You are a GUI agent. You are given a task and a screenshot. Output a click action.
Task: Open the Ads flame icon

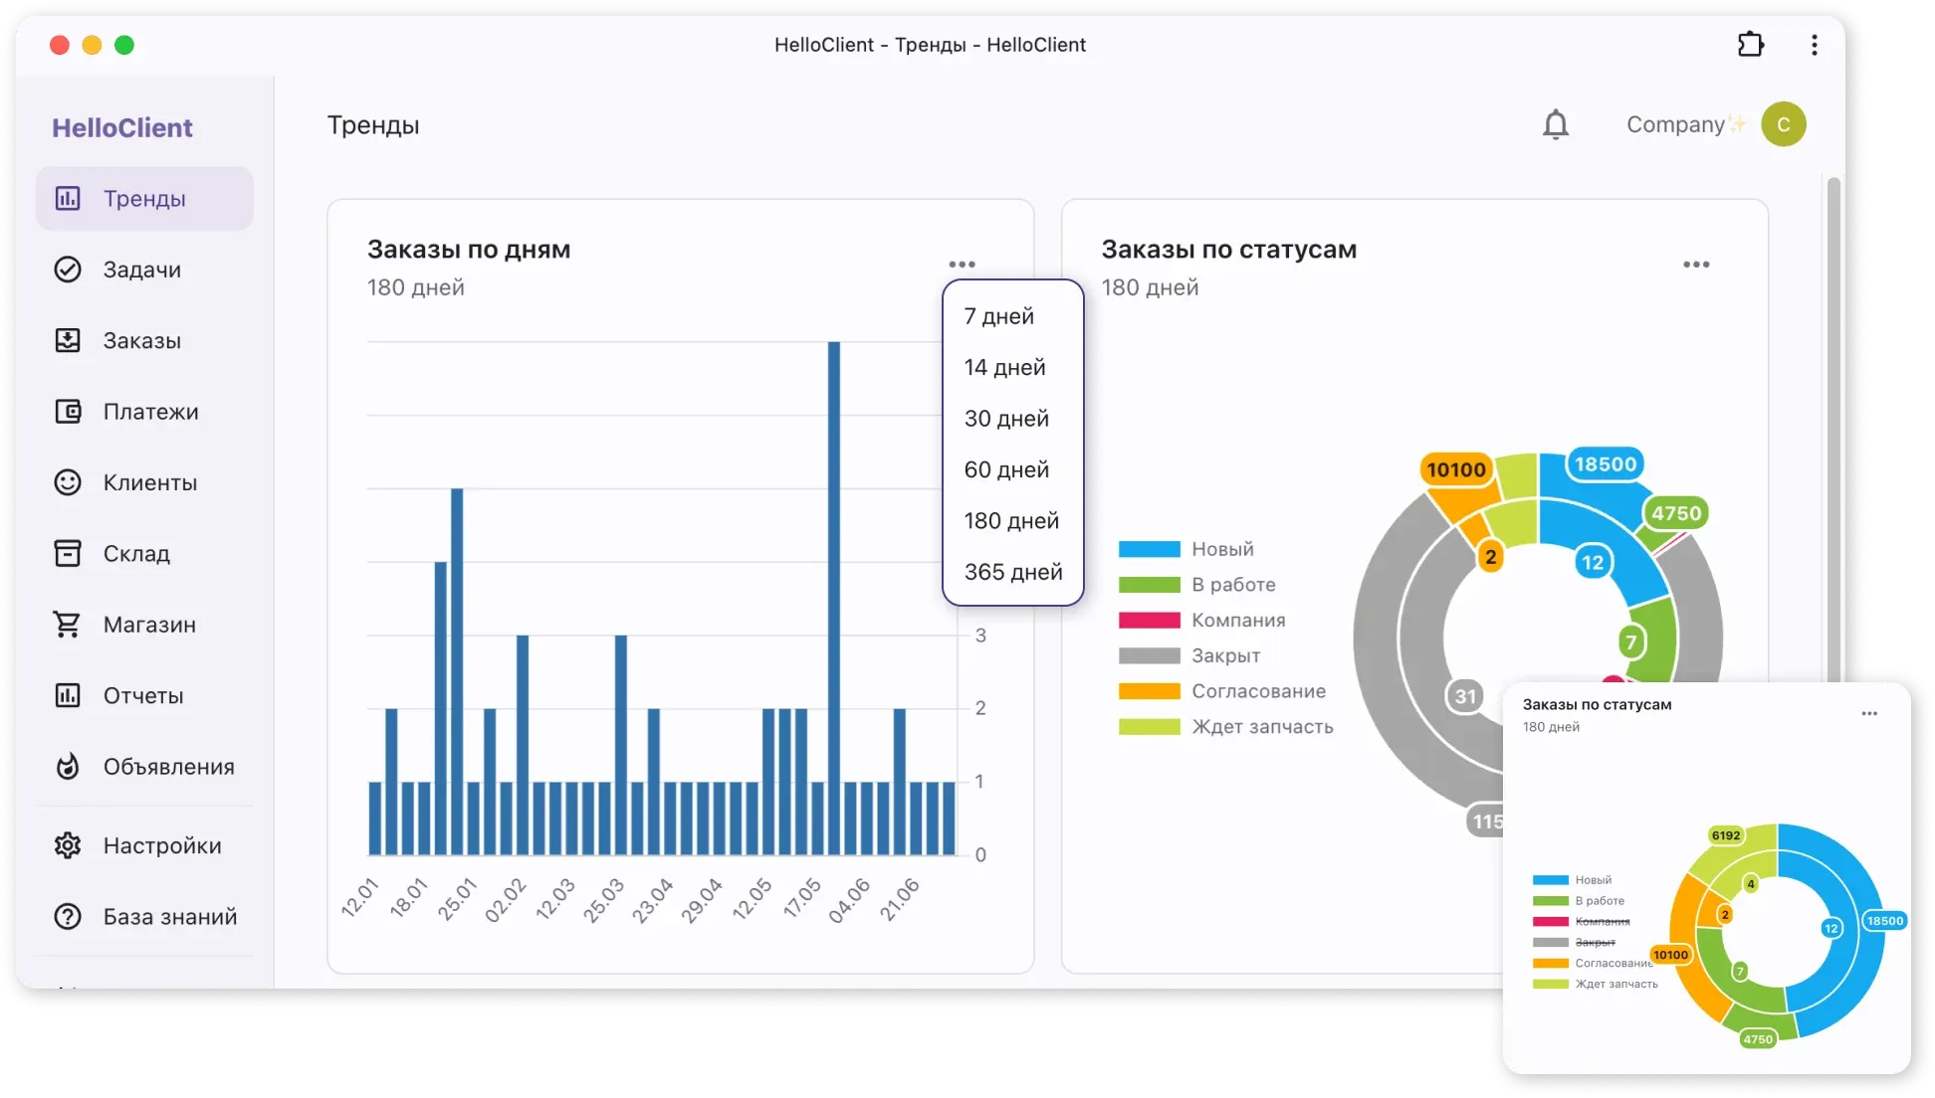[68, 767]
